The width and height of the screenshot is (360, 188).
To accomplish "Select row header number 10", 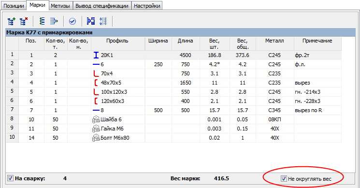I will tap(12, 138).
